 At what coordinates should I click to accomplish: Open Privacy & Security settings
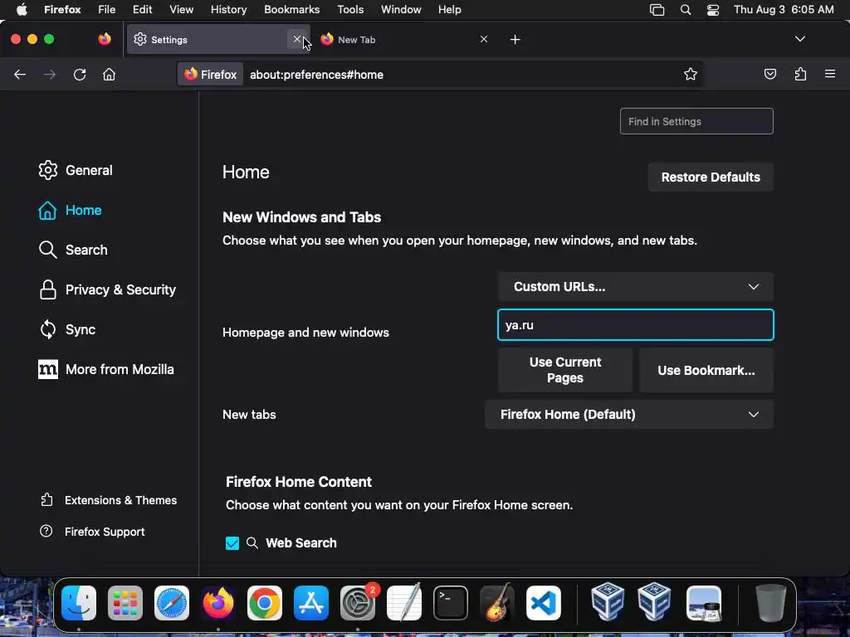click(107, 289)
